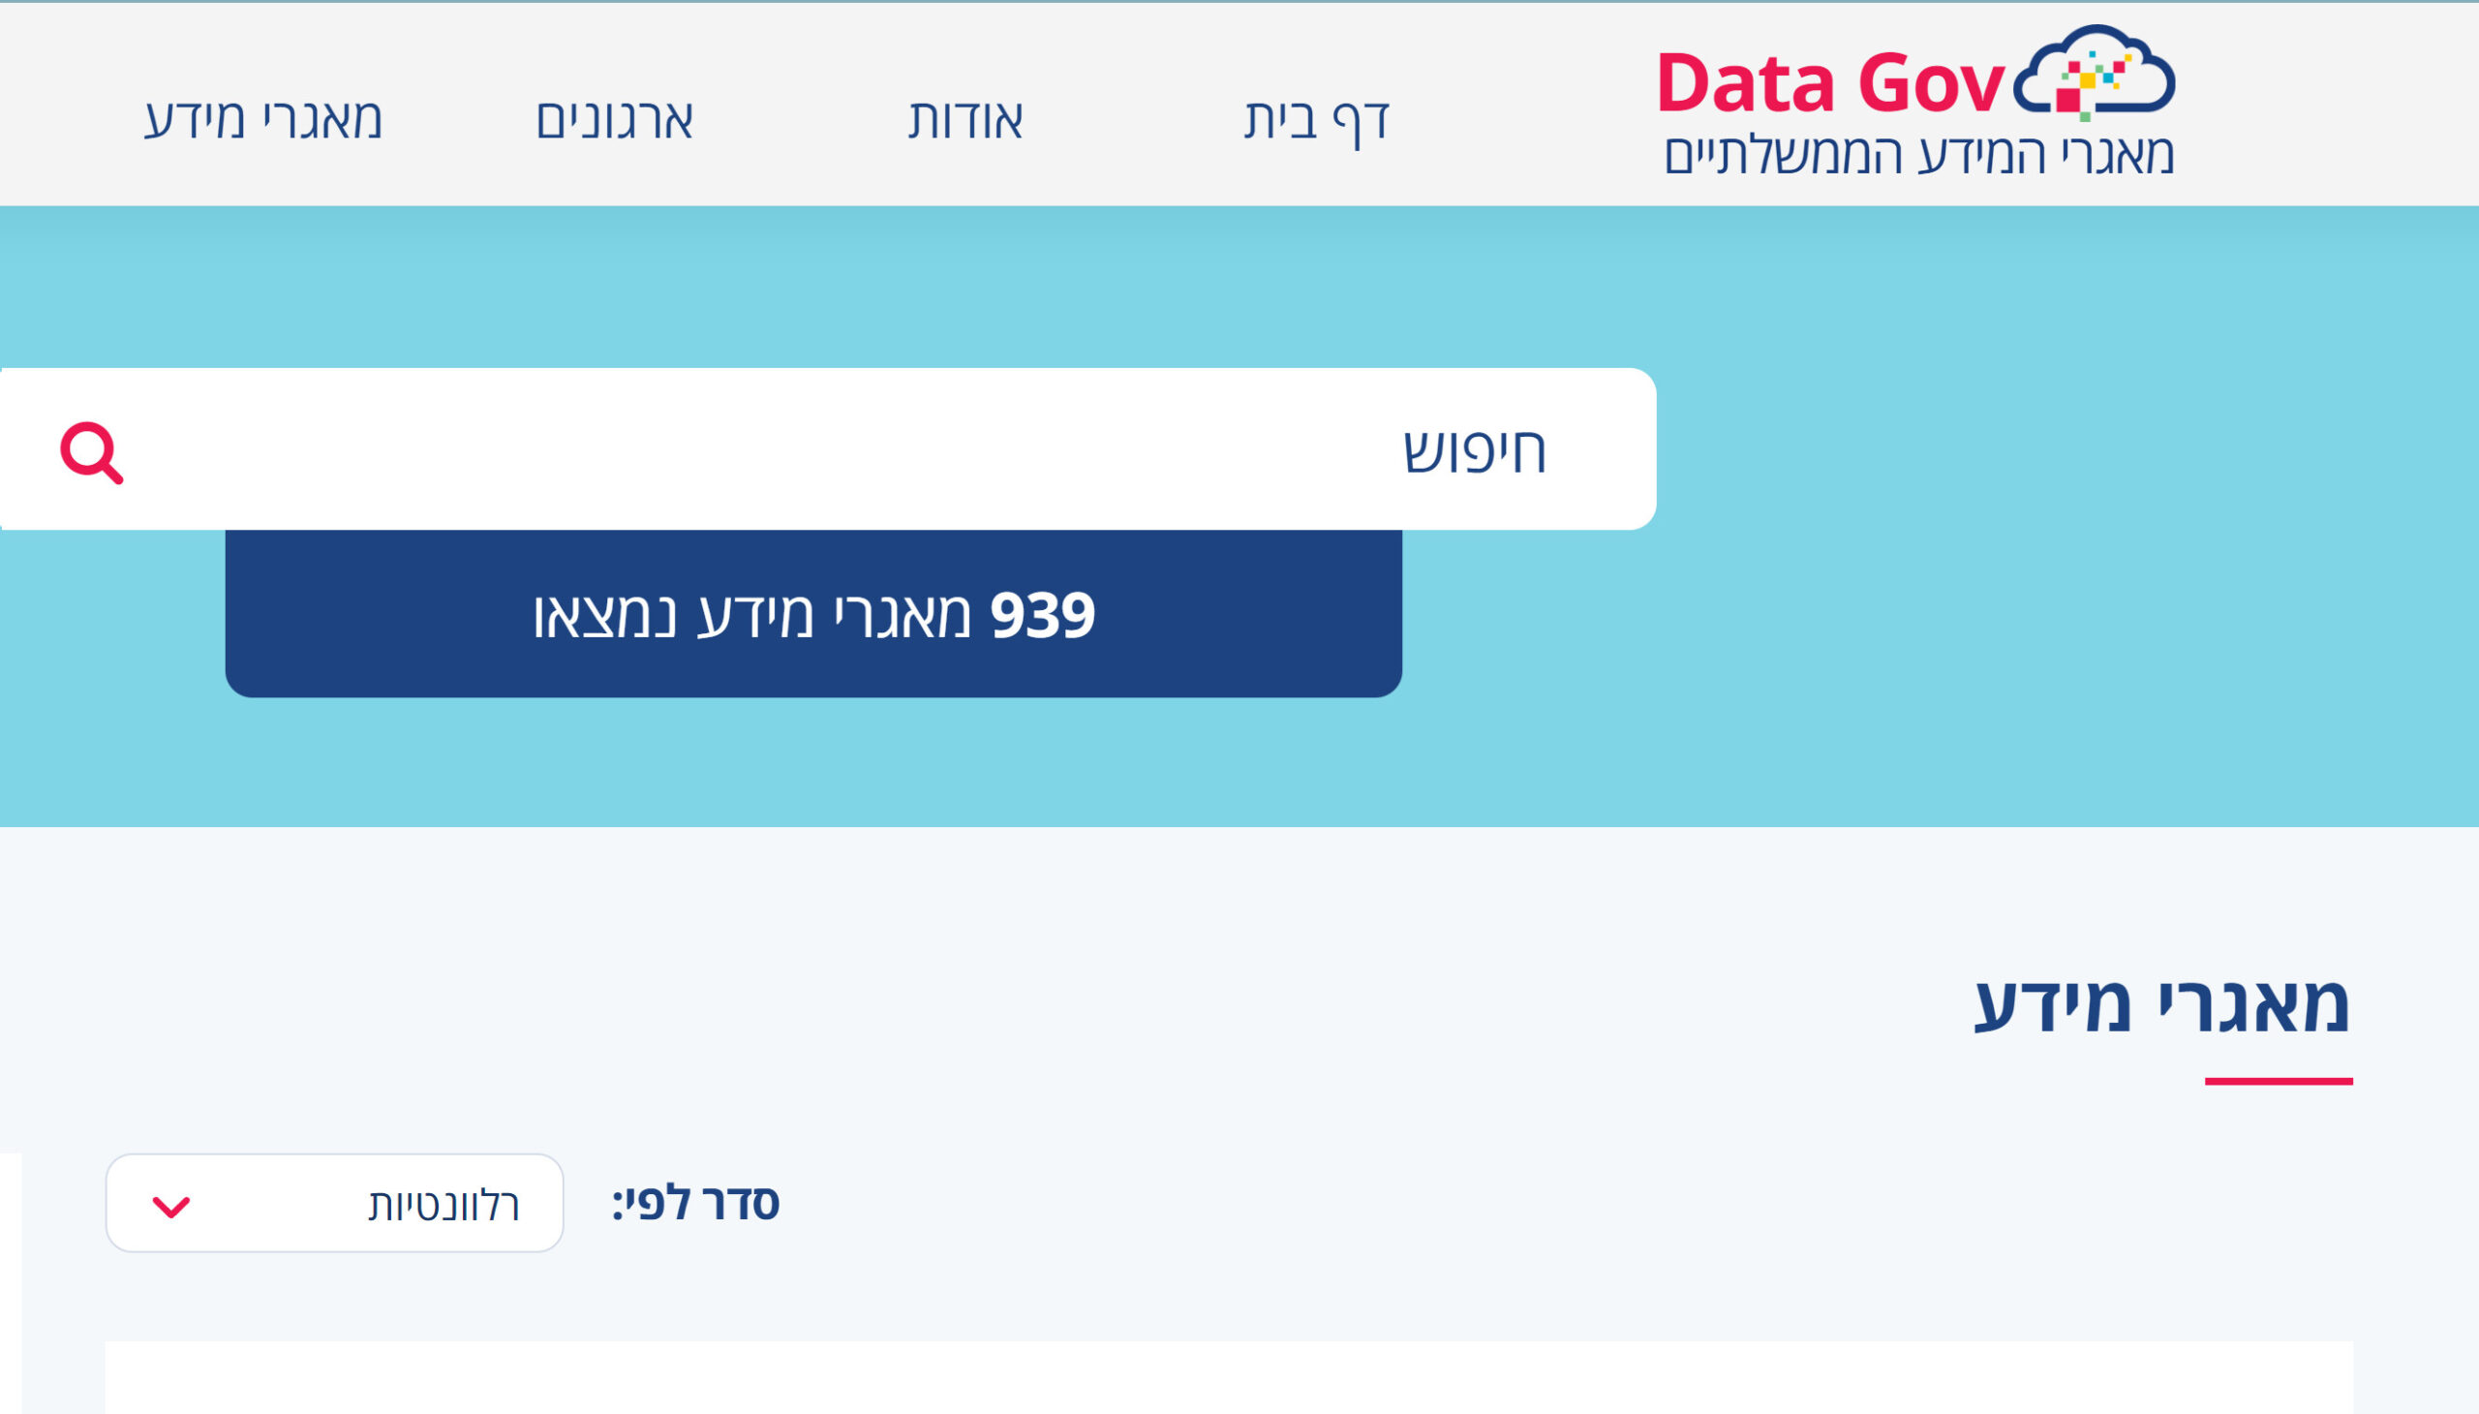The height and width of the screenshot is (1414, 2479).
Task: Expand the רלוונטיות sort dropdown
Action: tap(334, 1202)
